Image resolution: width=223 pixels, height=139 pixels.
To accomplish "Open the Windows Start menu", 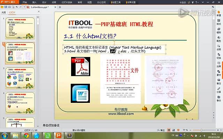I will 5,136.
